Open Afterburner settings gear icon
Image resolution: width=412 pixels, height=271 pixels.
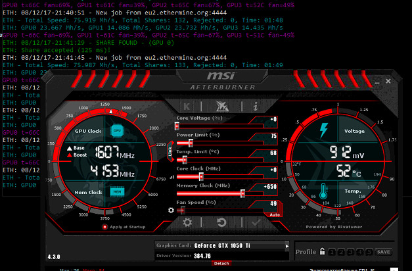pyautogui.click(x=187, y=222)
